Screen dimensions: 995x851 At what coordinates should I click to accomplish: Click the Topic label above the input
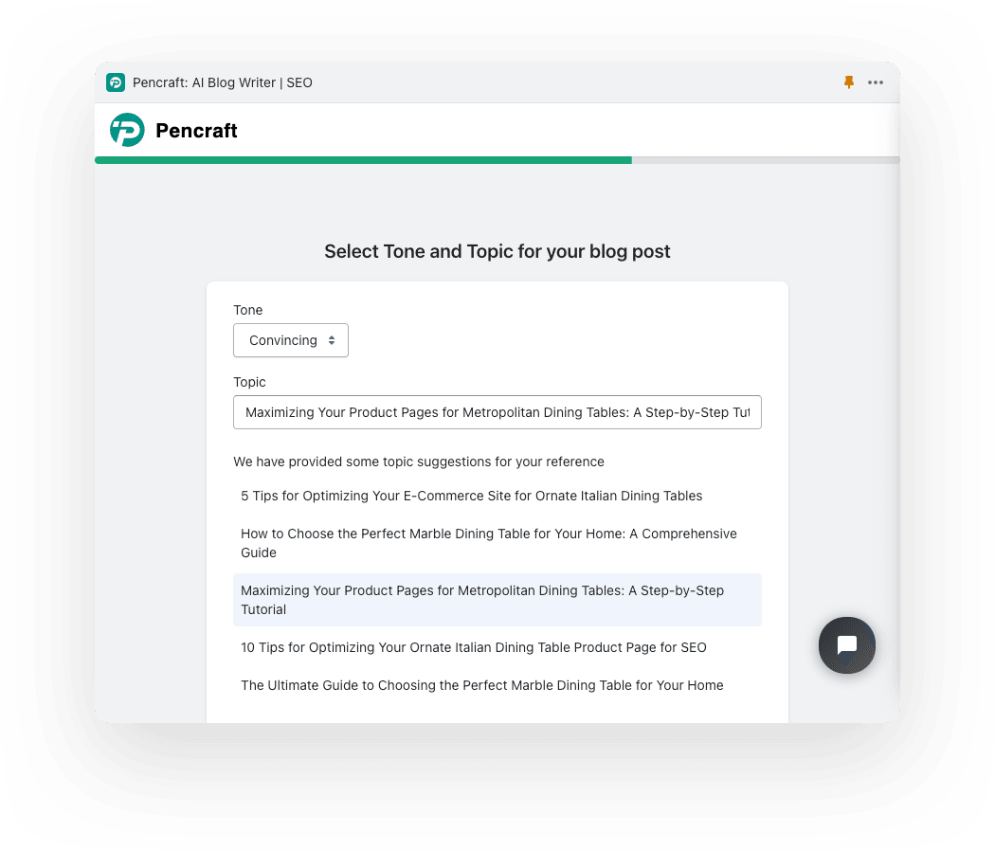point(249,382)
